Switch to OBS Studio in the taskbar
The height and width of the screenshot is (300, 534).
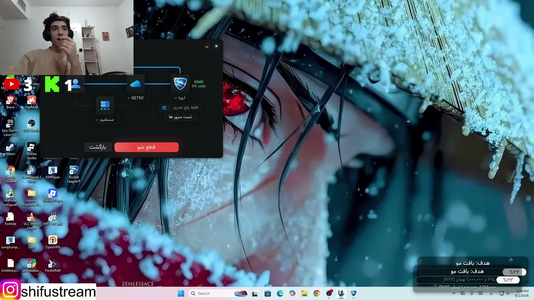tap(329, 293)
